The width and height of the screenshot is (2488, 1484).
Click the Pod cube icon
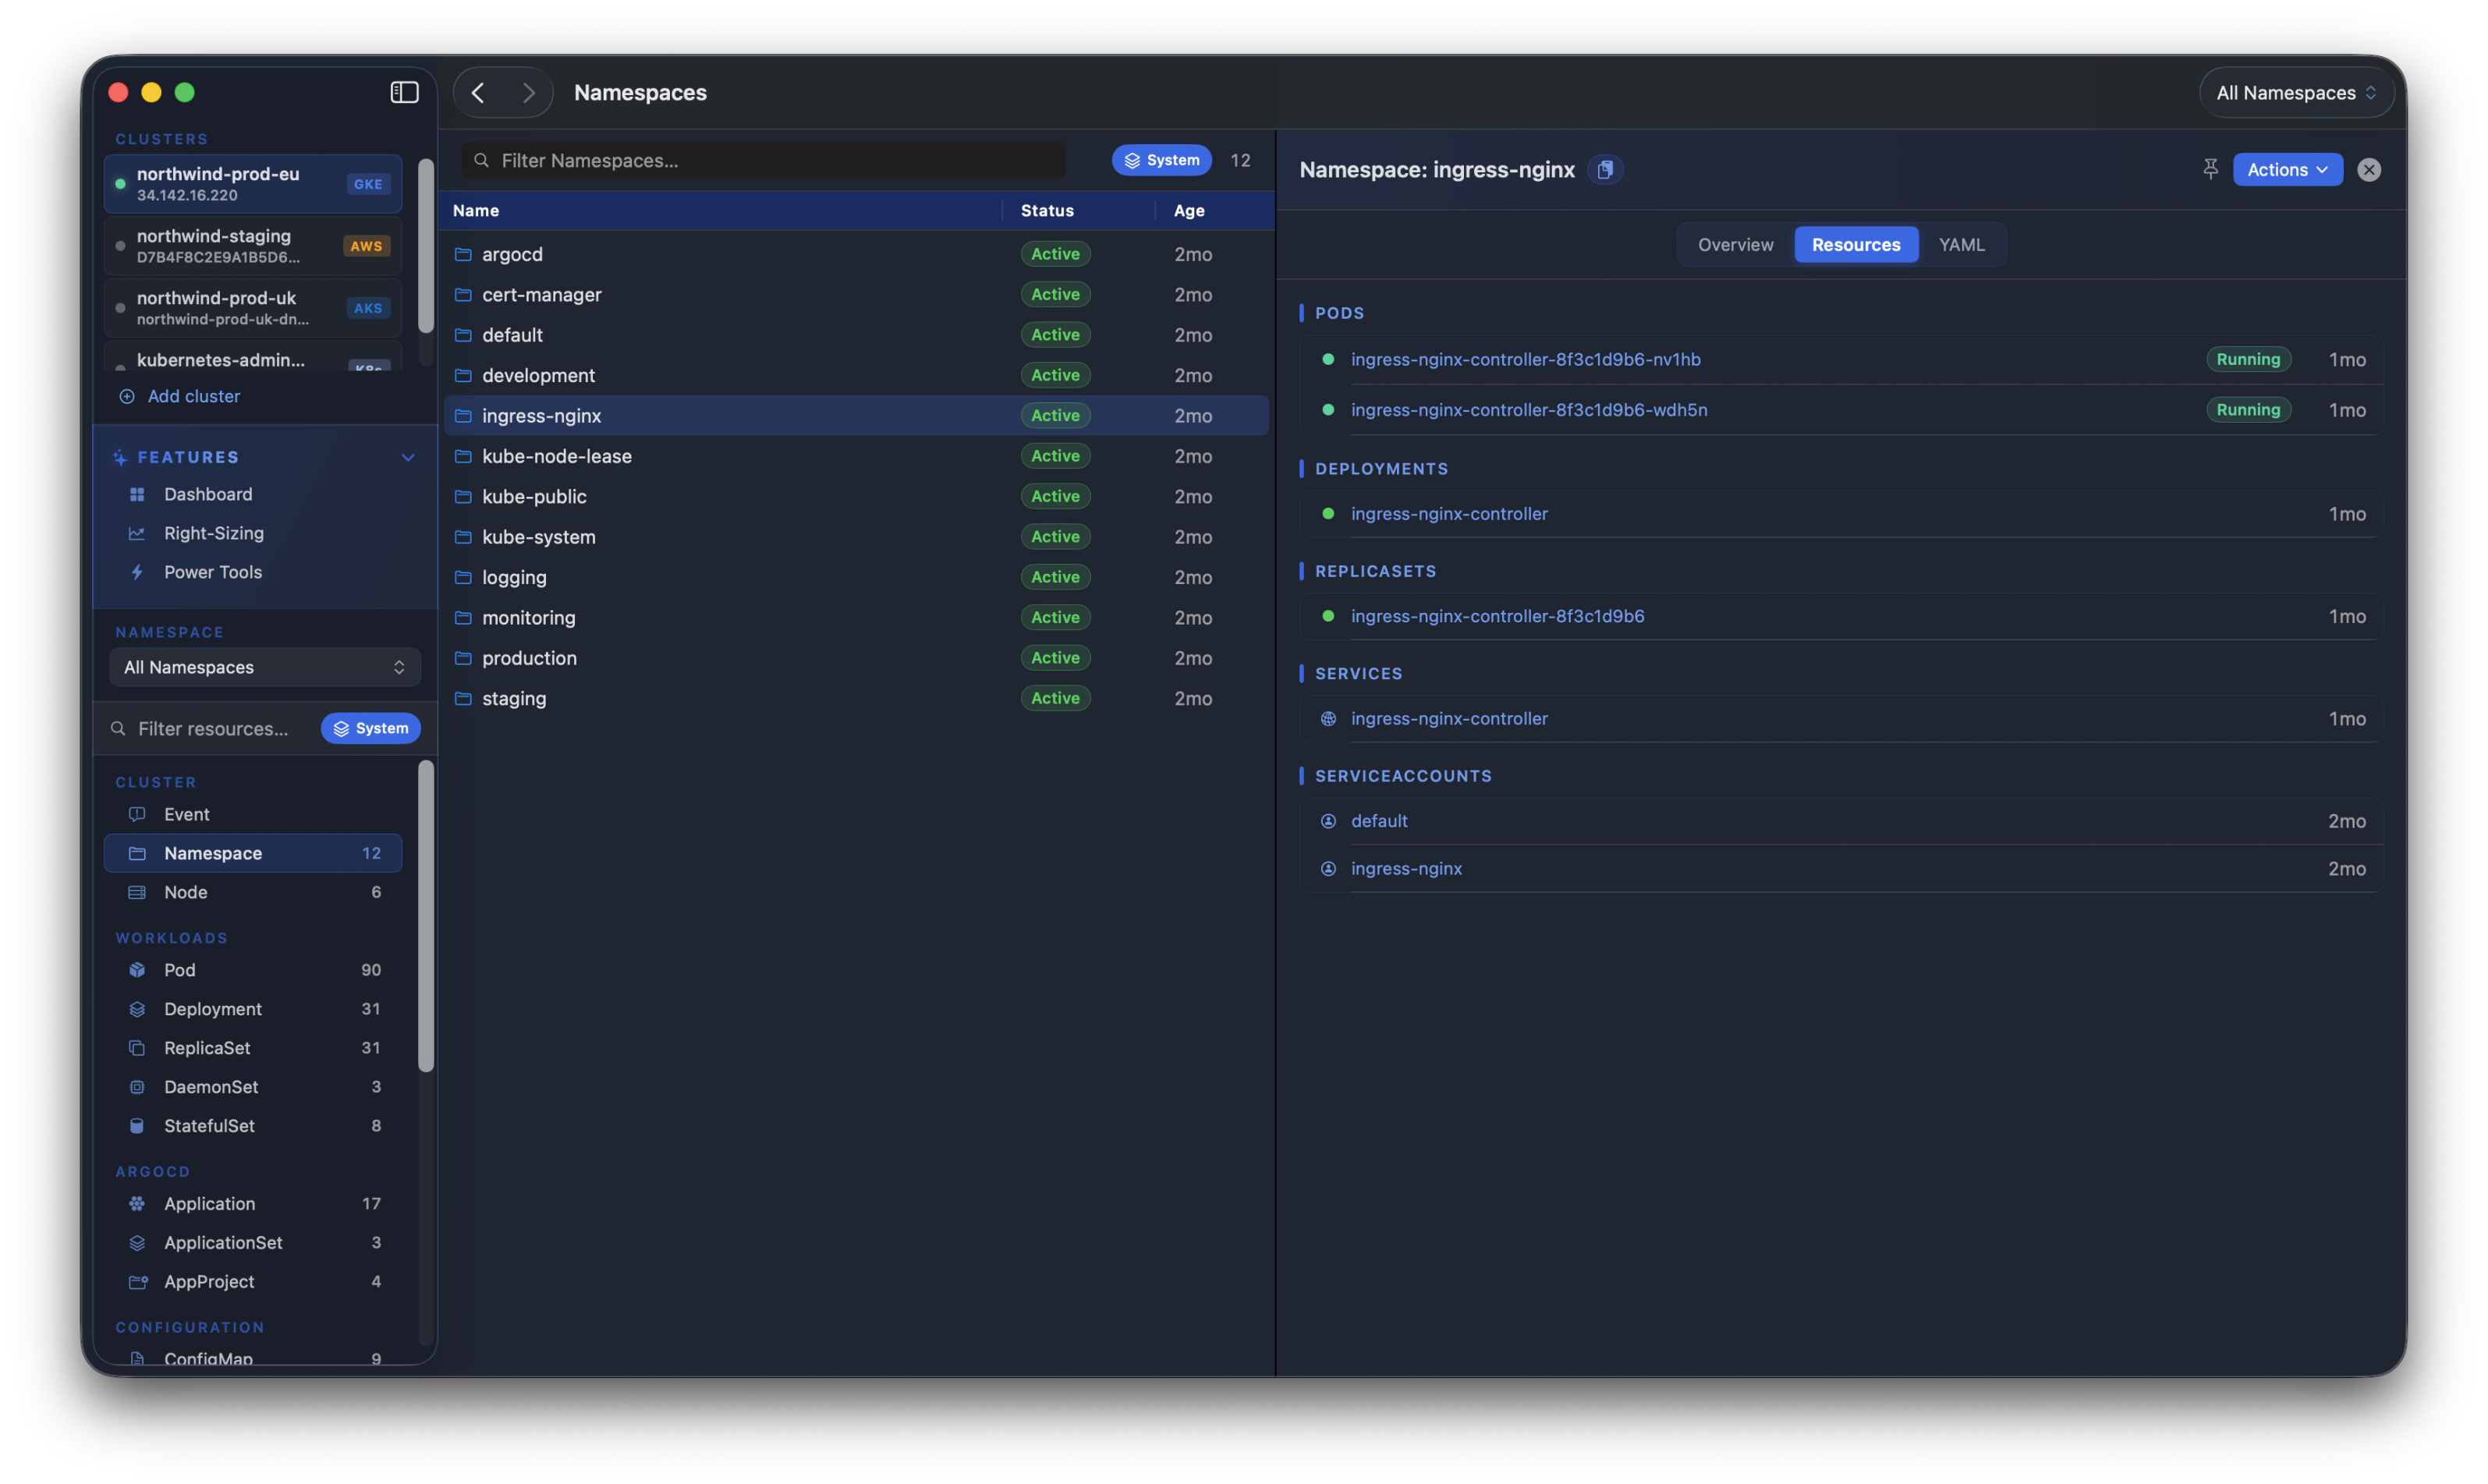point(137,970)
